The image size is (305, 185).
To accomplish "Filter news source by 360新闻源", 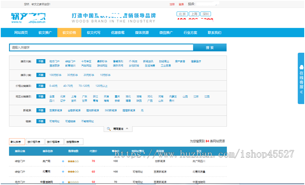I will pos(111,110).
